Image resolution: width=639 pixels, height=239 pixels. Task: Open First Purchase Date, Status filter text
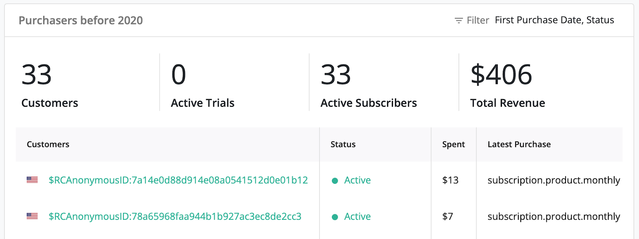[554, 20]
